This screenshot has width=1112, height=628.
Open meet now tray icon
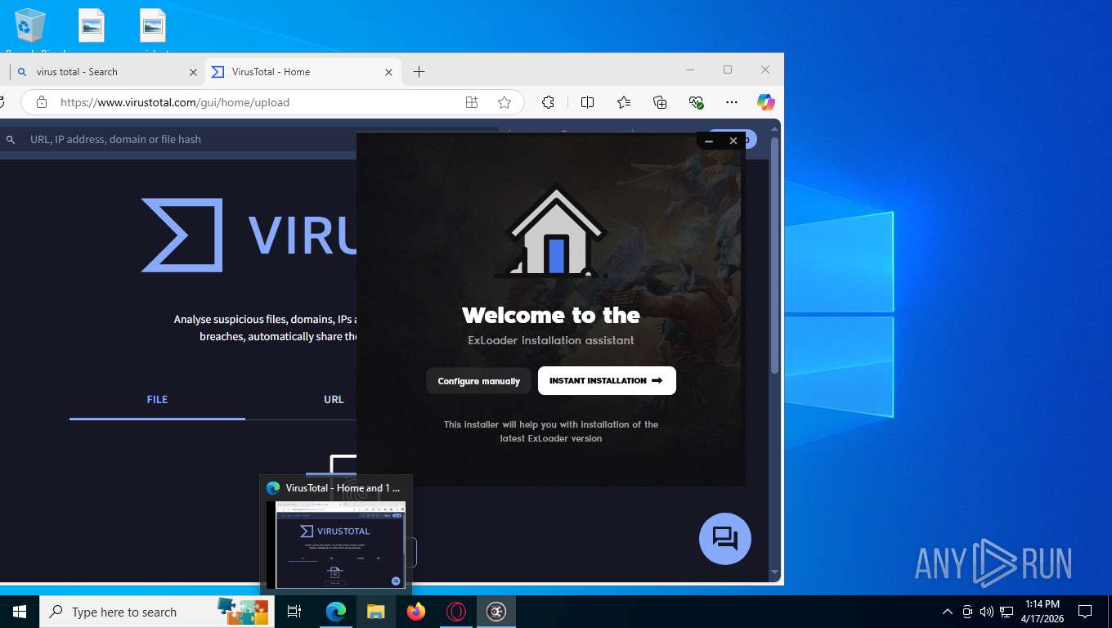point(967,612)
